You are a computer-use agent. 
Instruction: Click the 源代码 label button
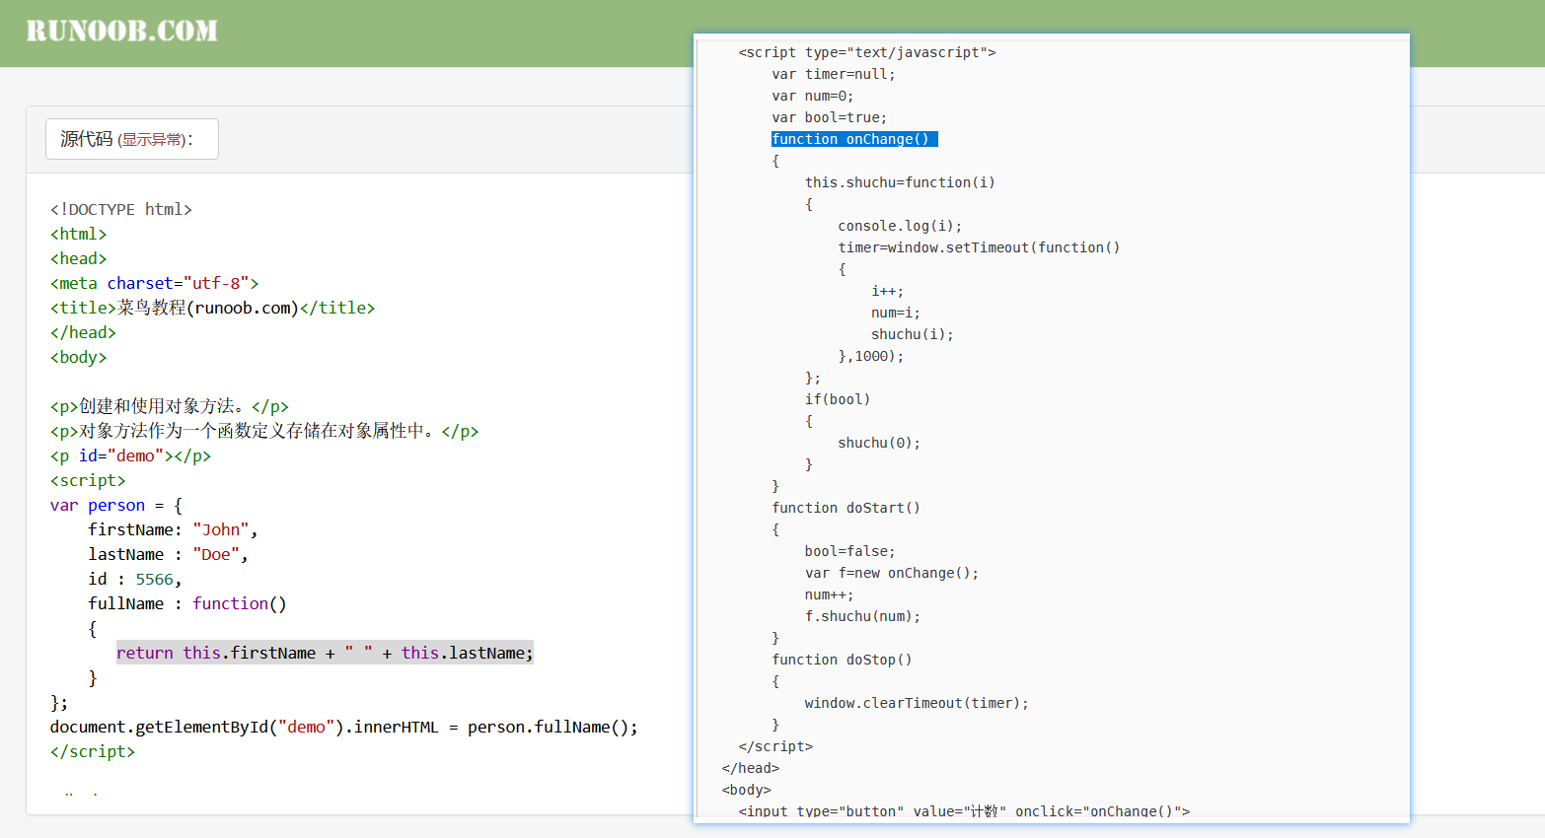132,139
